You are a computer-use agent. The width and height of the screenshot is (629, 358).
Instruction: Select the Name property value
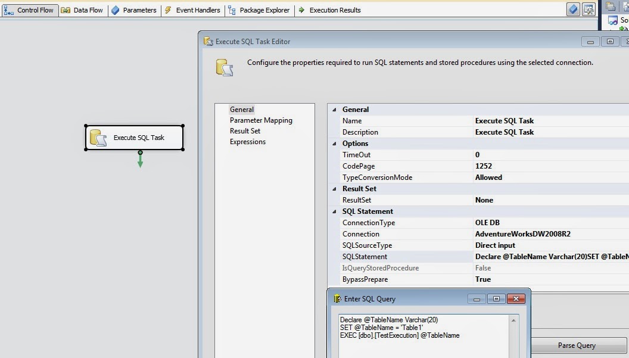tap(551, 121)
